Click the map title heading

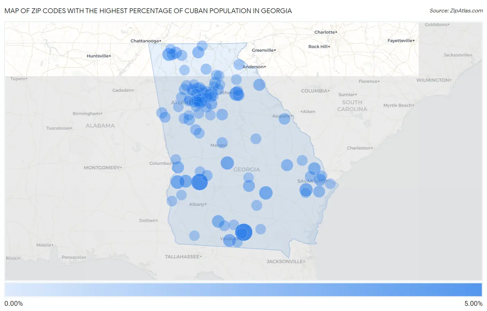tap(148, 11)
